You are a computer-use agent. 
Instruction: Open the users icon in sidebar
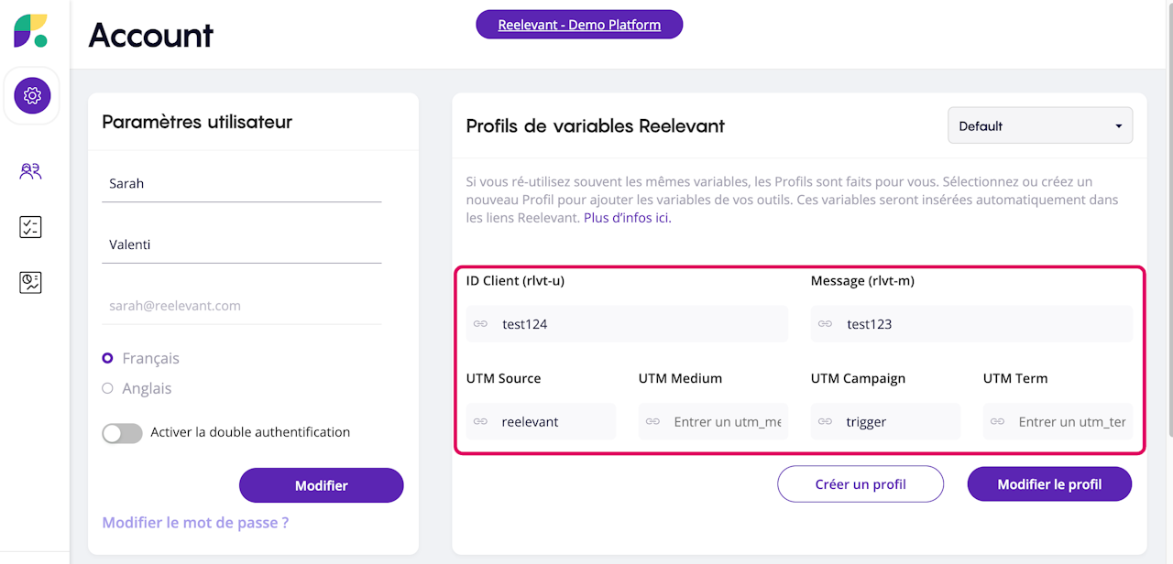31,171
